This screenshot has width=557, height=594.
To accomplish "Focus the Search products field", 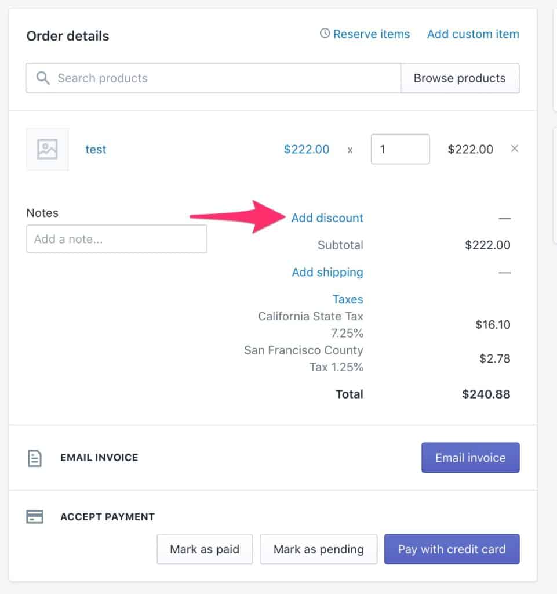I will click(x=213, y=78).
